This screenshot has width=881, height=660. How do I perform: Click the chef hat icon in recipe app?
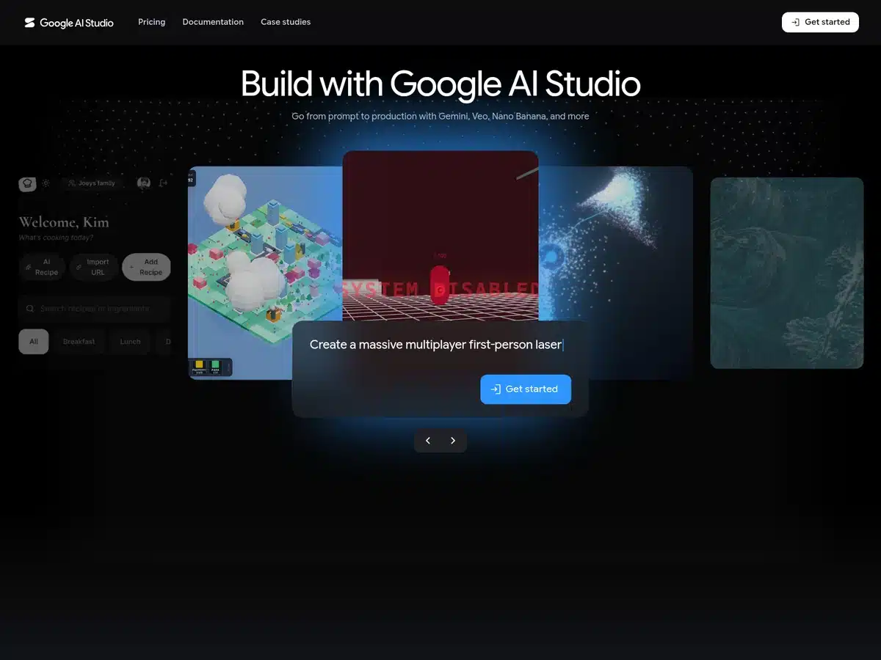click(x=27, y=183)
